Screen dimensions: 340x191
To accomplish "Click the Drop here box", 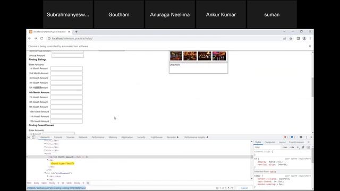I will 198,68.
